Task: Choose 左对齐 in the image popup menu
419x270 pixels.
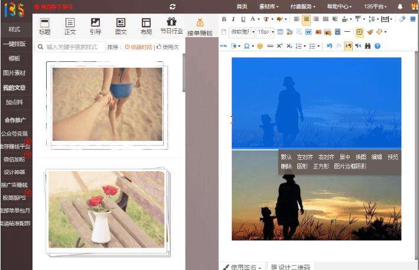Action: coord(304,157)
